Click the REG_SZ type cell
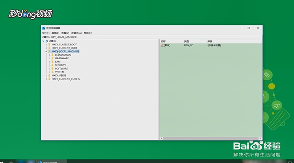 tap(188, 45)
